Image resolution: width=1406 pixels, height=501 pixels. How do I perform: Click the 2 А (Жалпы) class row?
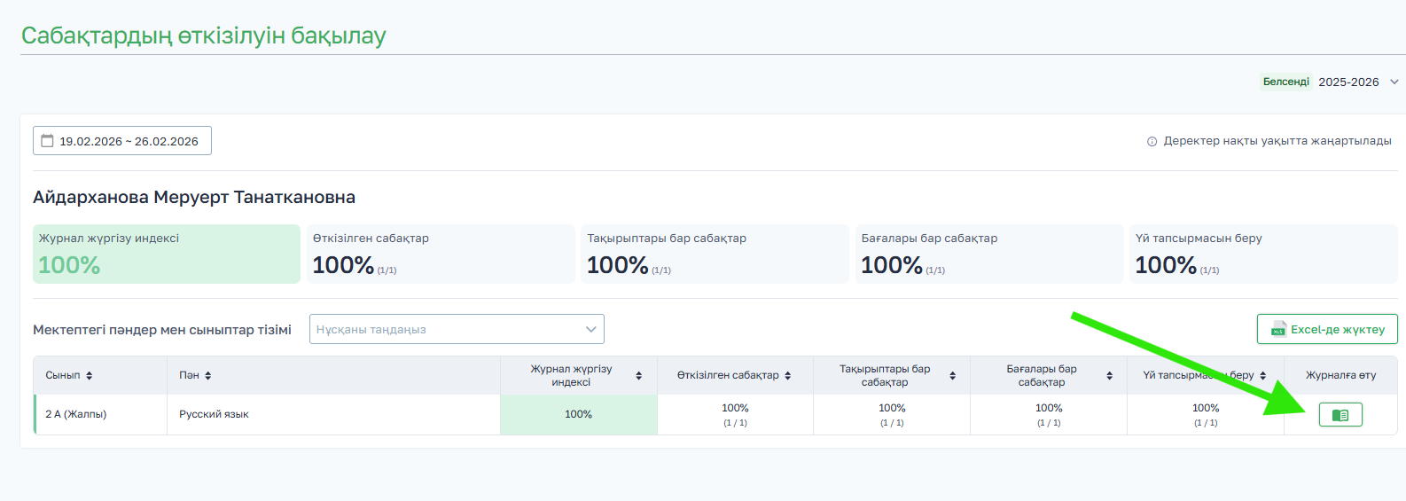pyautogui.click(x=76, y=414)
